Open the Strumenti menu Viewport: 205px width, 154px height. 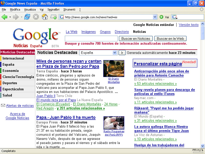[69, 9]
